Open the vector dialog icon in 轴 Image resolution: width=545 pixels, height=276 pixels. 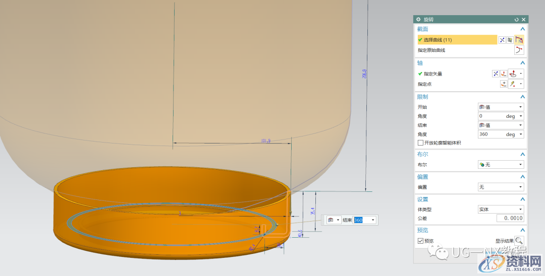click(x=505, y=74)
